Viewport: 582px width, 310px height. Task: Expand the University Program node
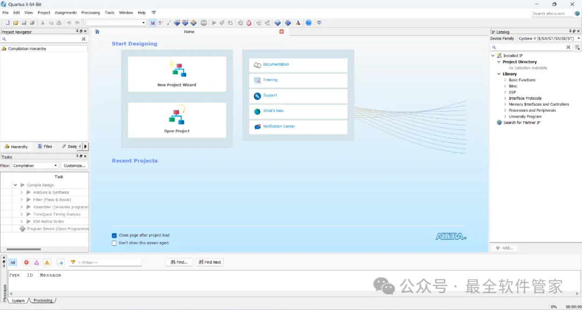[505, 116]
